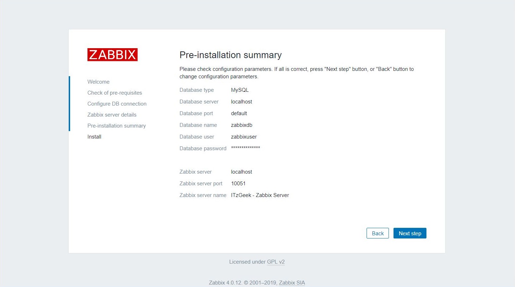Click the Database name label
Screen dimensions: 515x287
point(198,125)
